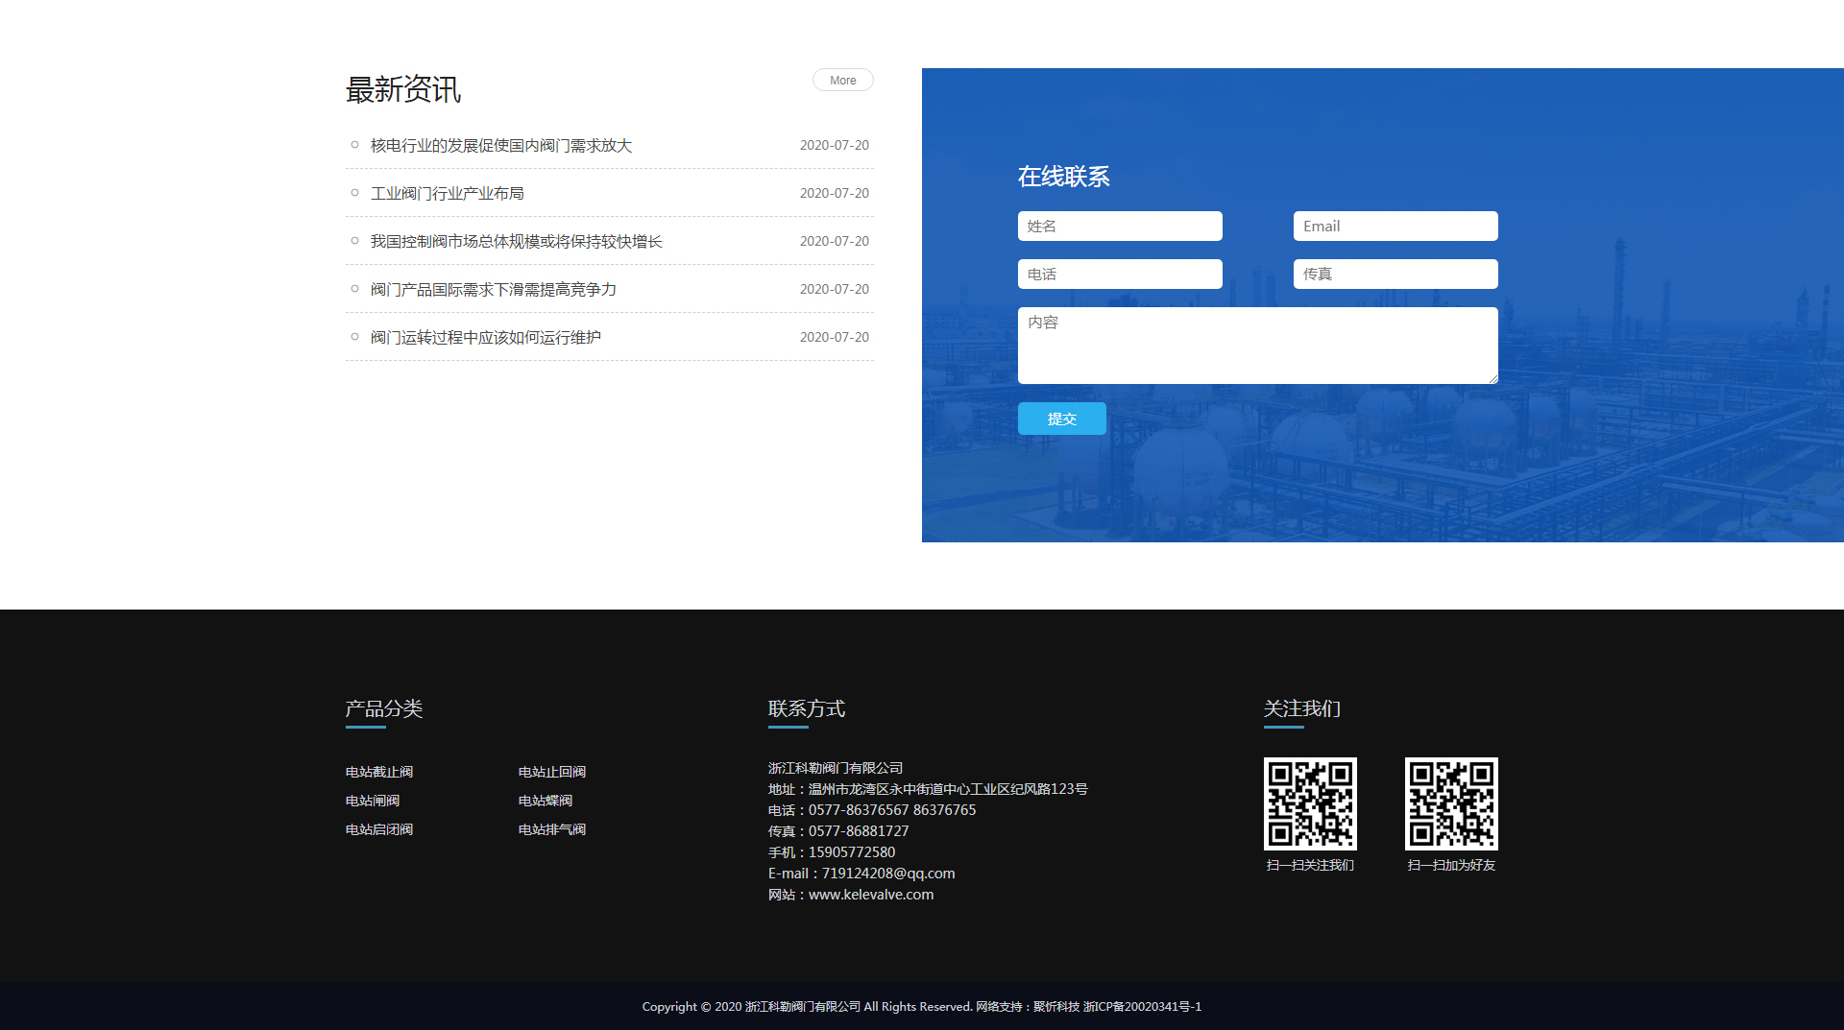The width and height of the screenshot is (1844, 1030).
Task: Select 电站排气阀 footer category link
Action: [x=552, y=830]
